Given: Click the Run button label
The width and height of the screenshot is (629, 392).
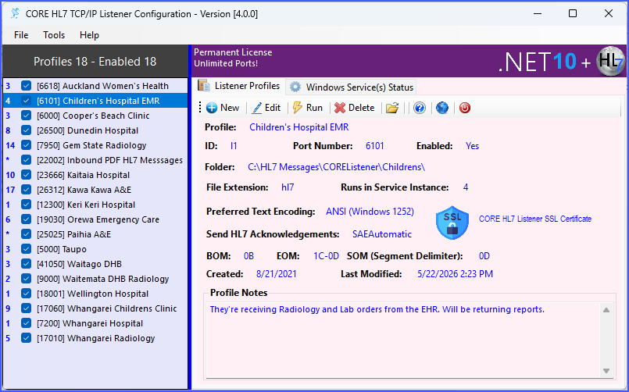Looking at the screenshot, I should [x=314, y=108].
